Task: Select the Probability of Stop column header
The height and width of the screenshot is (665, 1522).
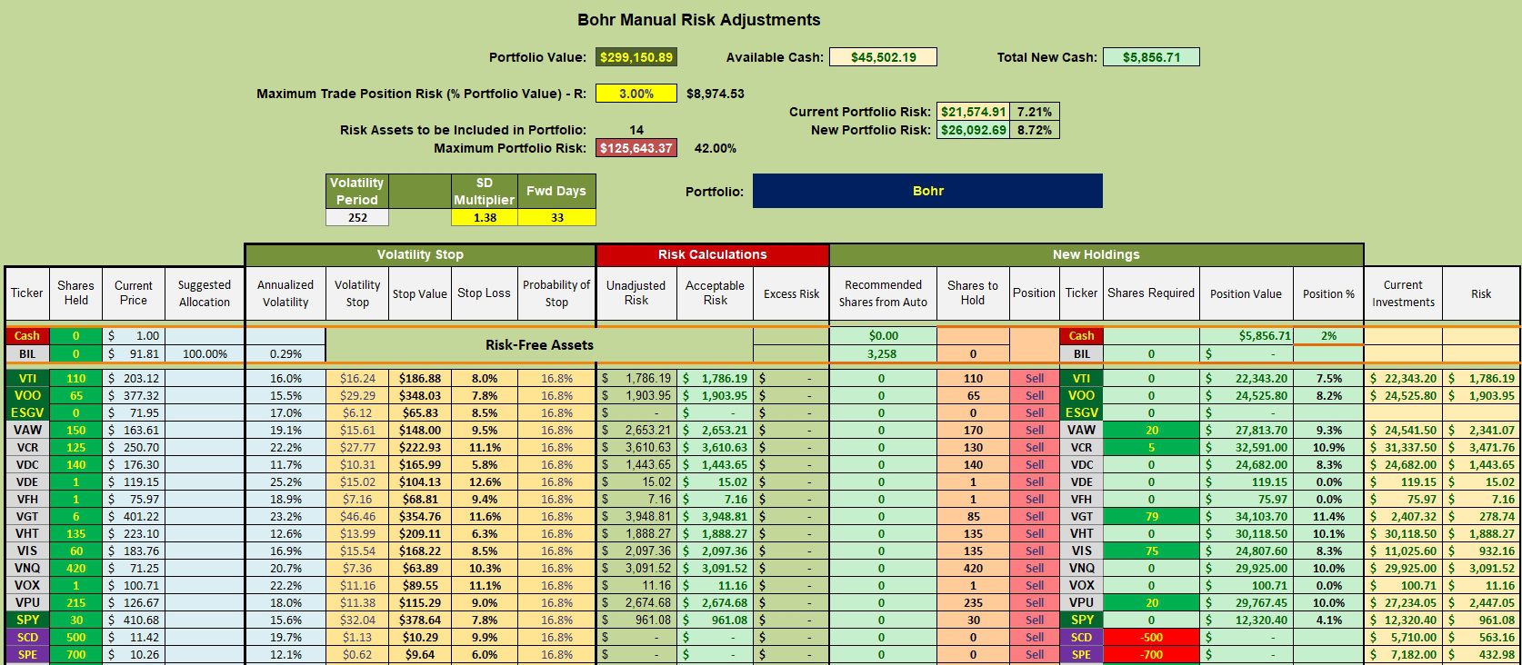Action: (556, 293)
